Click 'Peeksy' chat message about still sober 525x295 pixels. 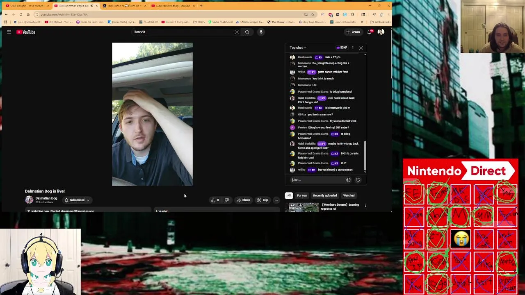coord(328,127)
